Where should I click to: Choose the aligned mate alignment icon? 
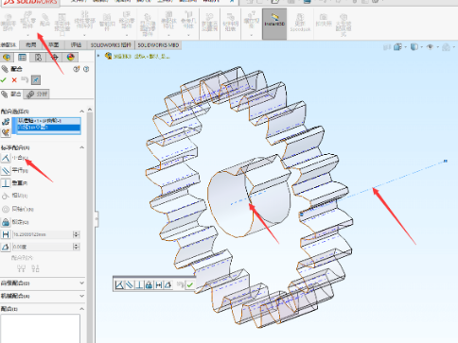click(21, 268)
